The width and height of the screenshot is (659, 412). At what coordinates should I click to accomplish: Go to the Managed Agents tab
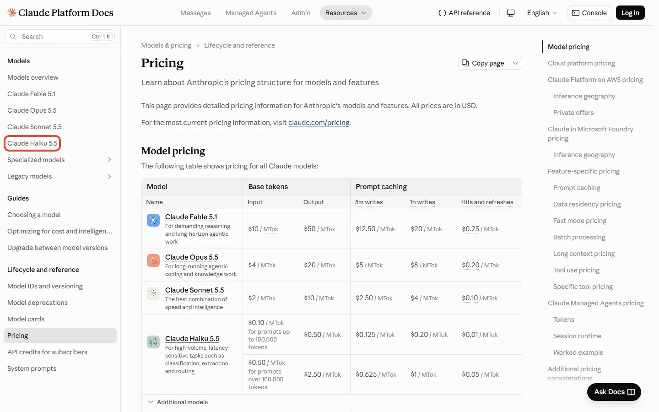click(251, 13)
